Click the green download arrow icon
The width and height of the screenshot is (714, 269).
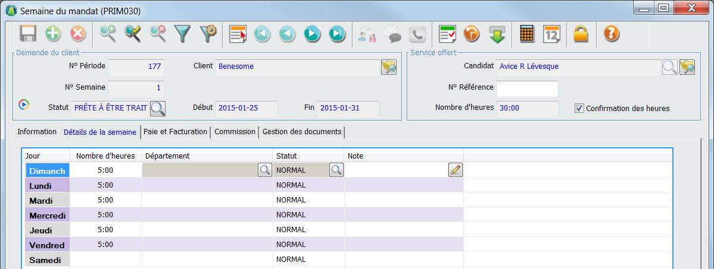(497, 34)
